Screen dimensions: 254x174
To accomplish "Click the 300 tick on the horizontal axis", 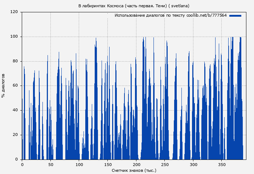I will coord(193,165).
